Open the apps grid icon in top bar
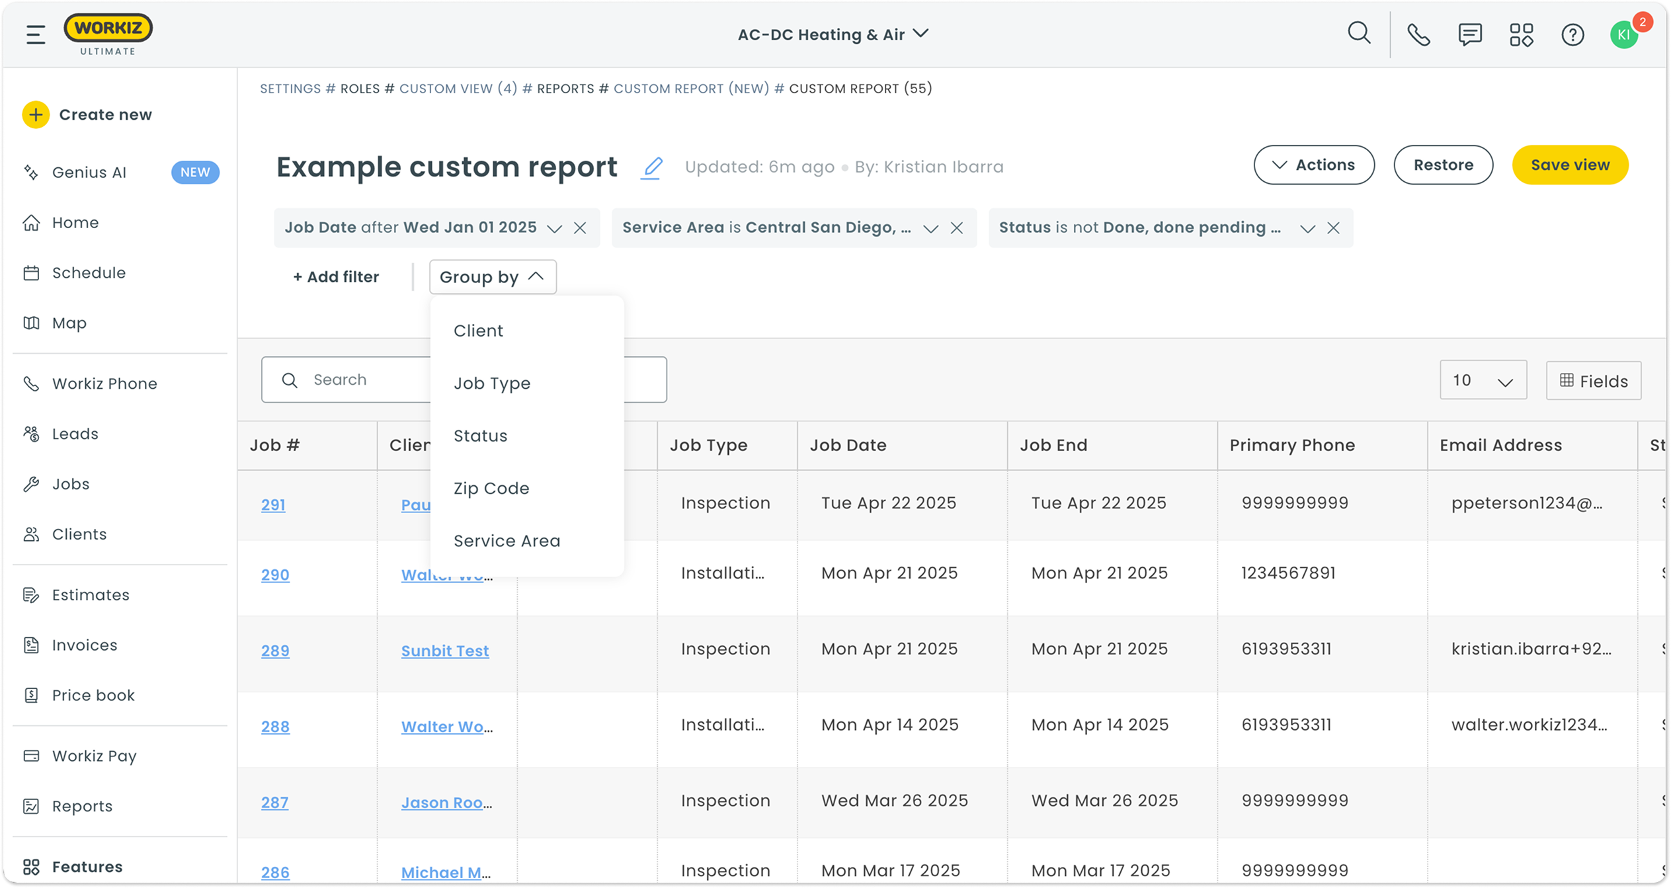The width and height of the screenshot is (1671, 888). pyautogui.click(x=1521, y=34)
